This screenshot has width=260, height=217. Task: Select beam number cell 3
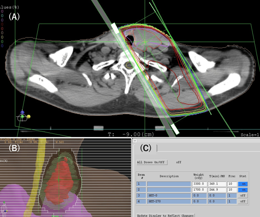tap(141, 195)
